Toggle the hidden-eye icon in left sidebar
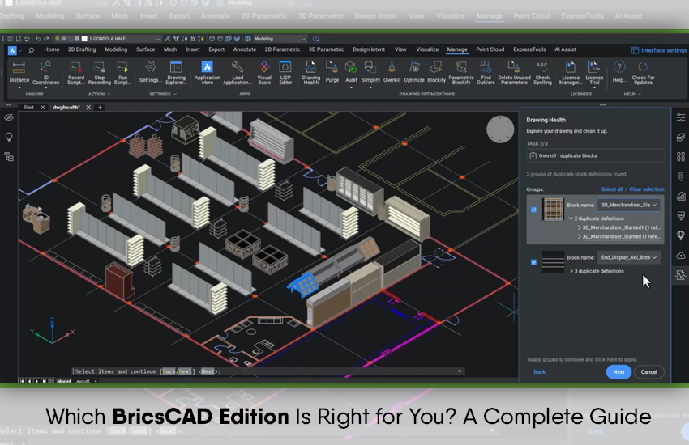Screen dimensions: 689x445 tap(9, 117)
